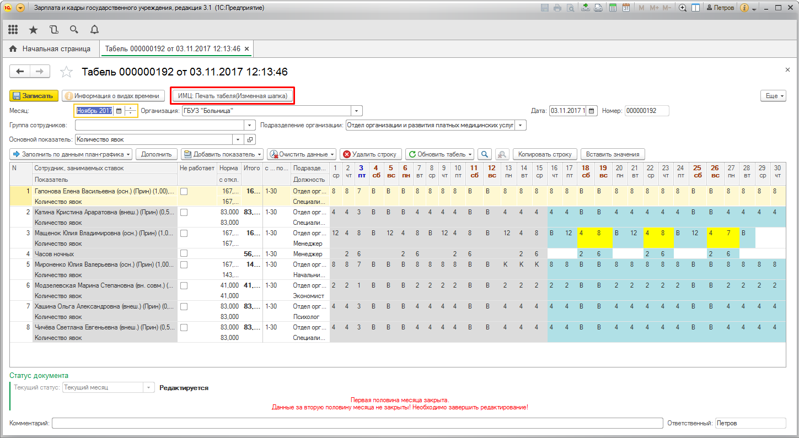Image resolution: width=799 pixels, height=438 pixels.
Task: Click the calculator icon in title bar
Action: tap(613, 8)
